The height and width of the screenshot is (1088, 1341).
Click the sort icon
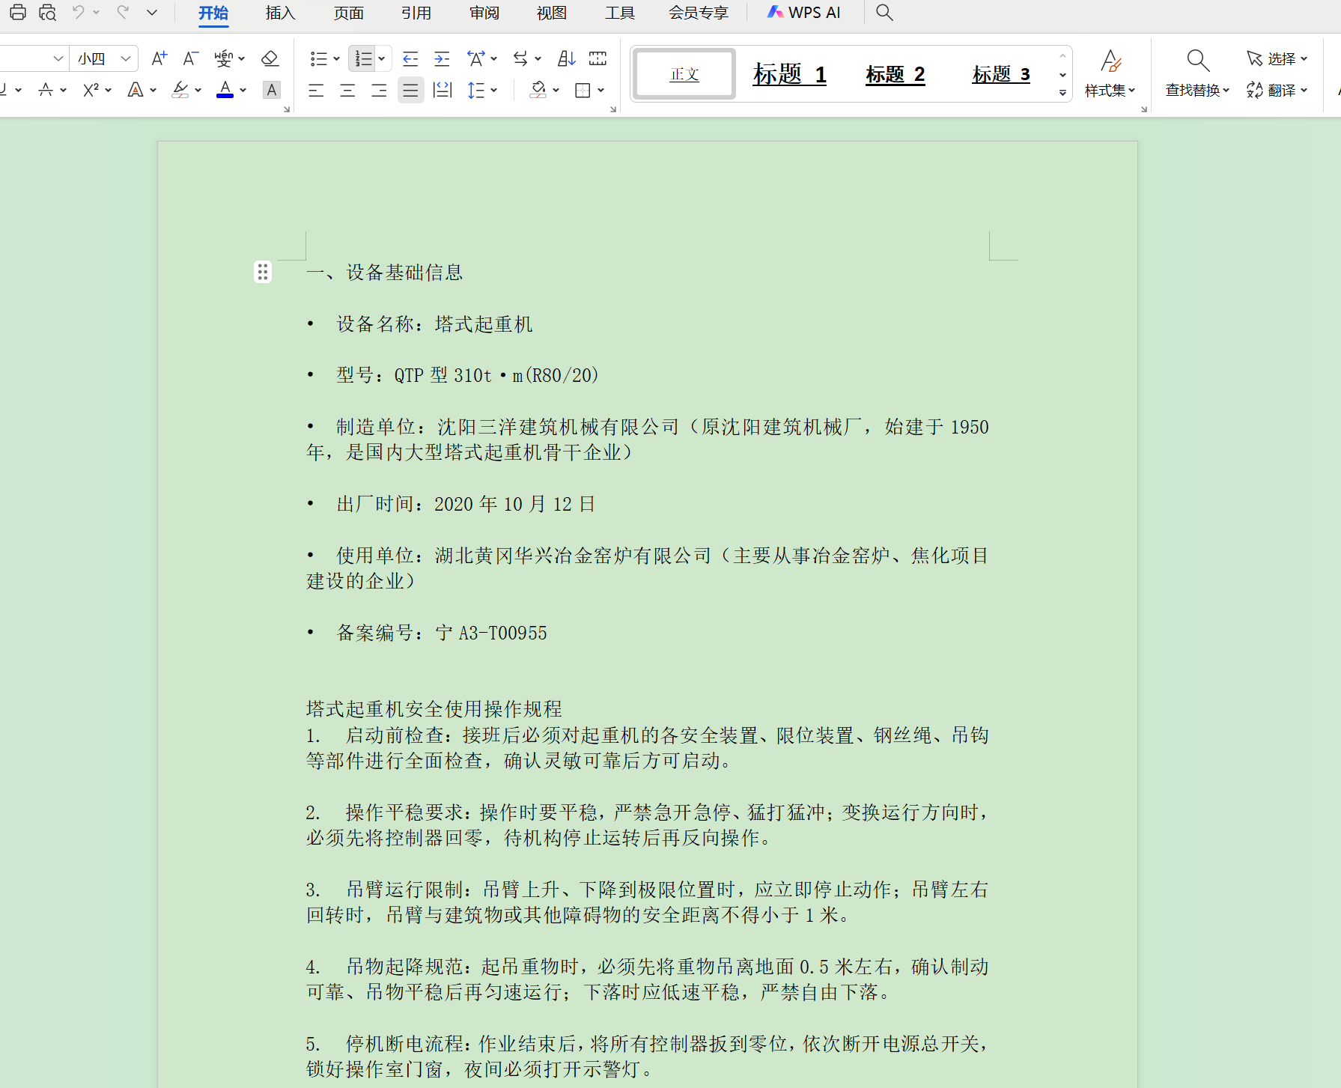click(567, 58)
